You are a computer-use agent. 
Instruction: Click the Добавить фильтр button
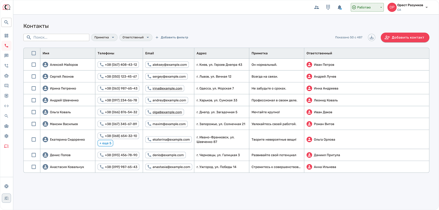172,37
